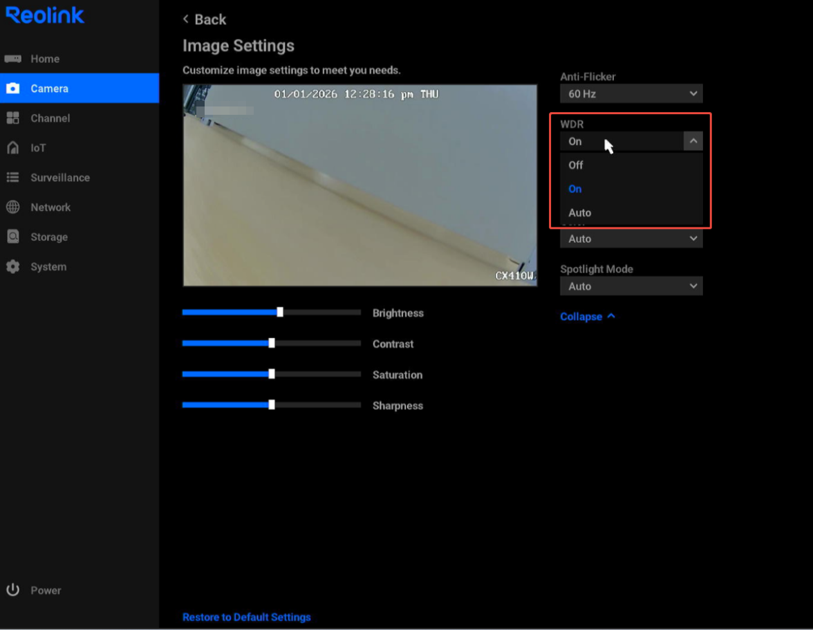Click the Storage disk icon
This screenshot has height=630, width=813.
(13, 237)
